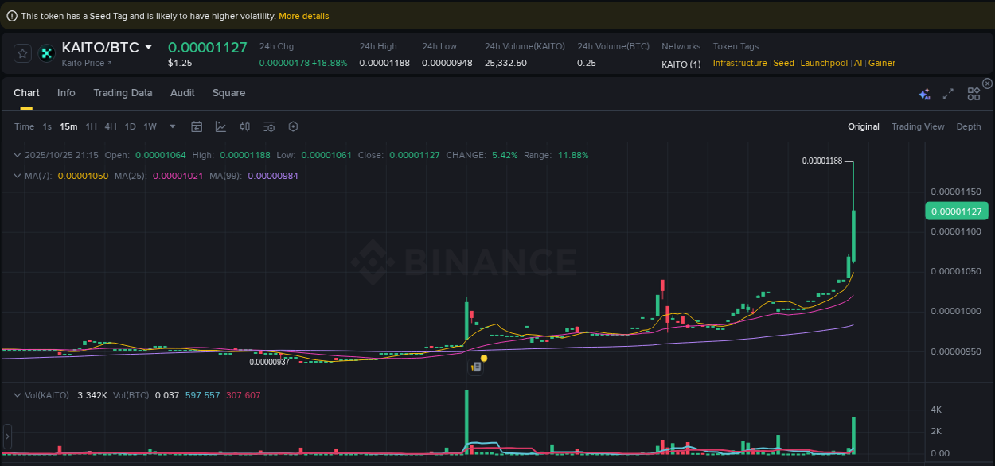The image size is (995, 466).
Task: Toggle the favorite star for KAITO/BTC
Action: pos(22,52)
